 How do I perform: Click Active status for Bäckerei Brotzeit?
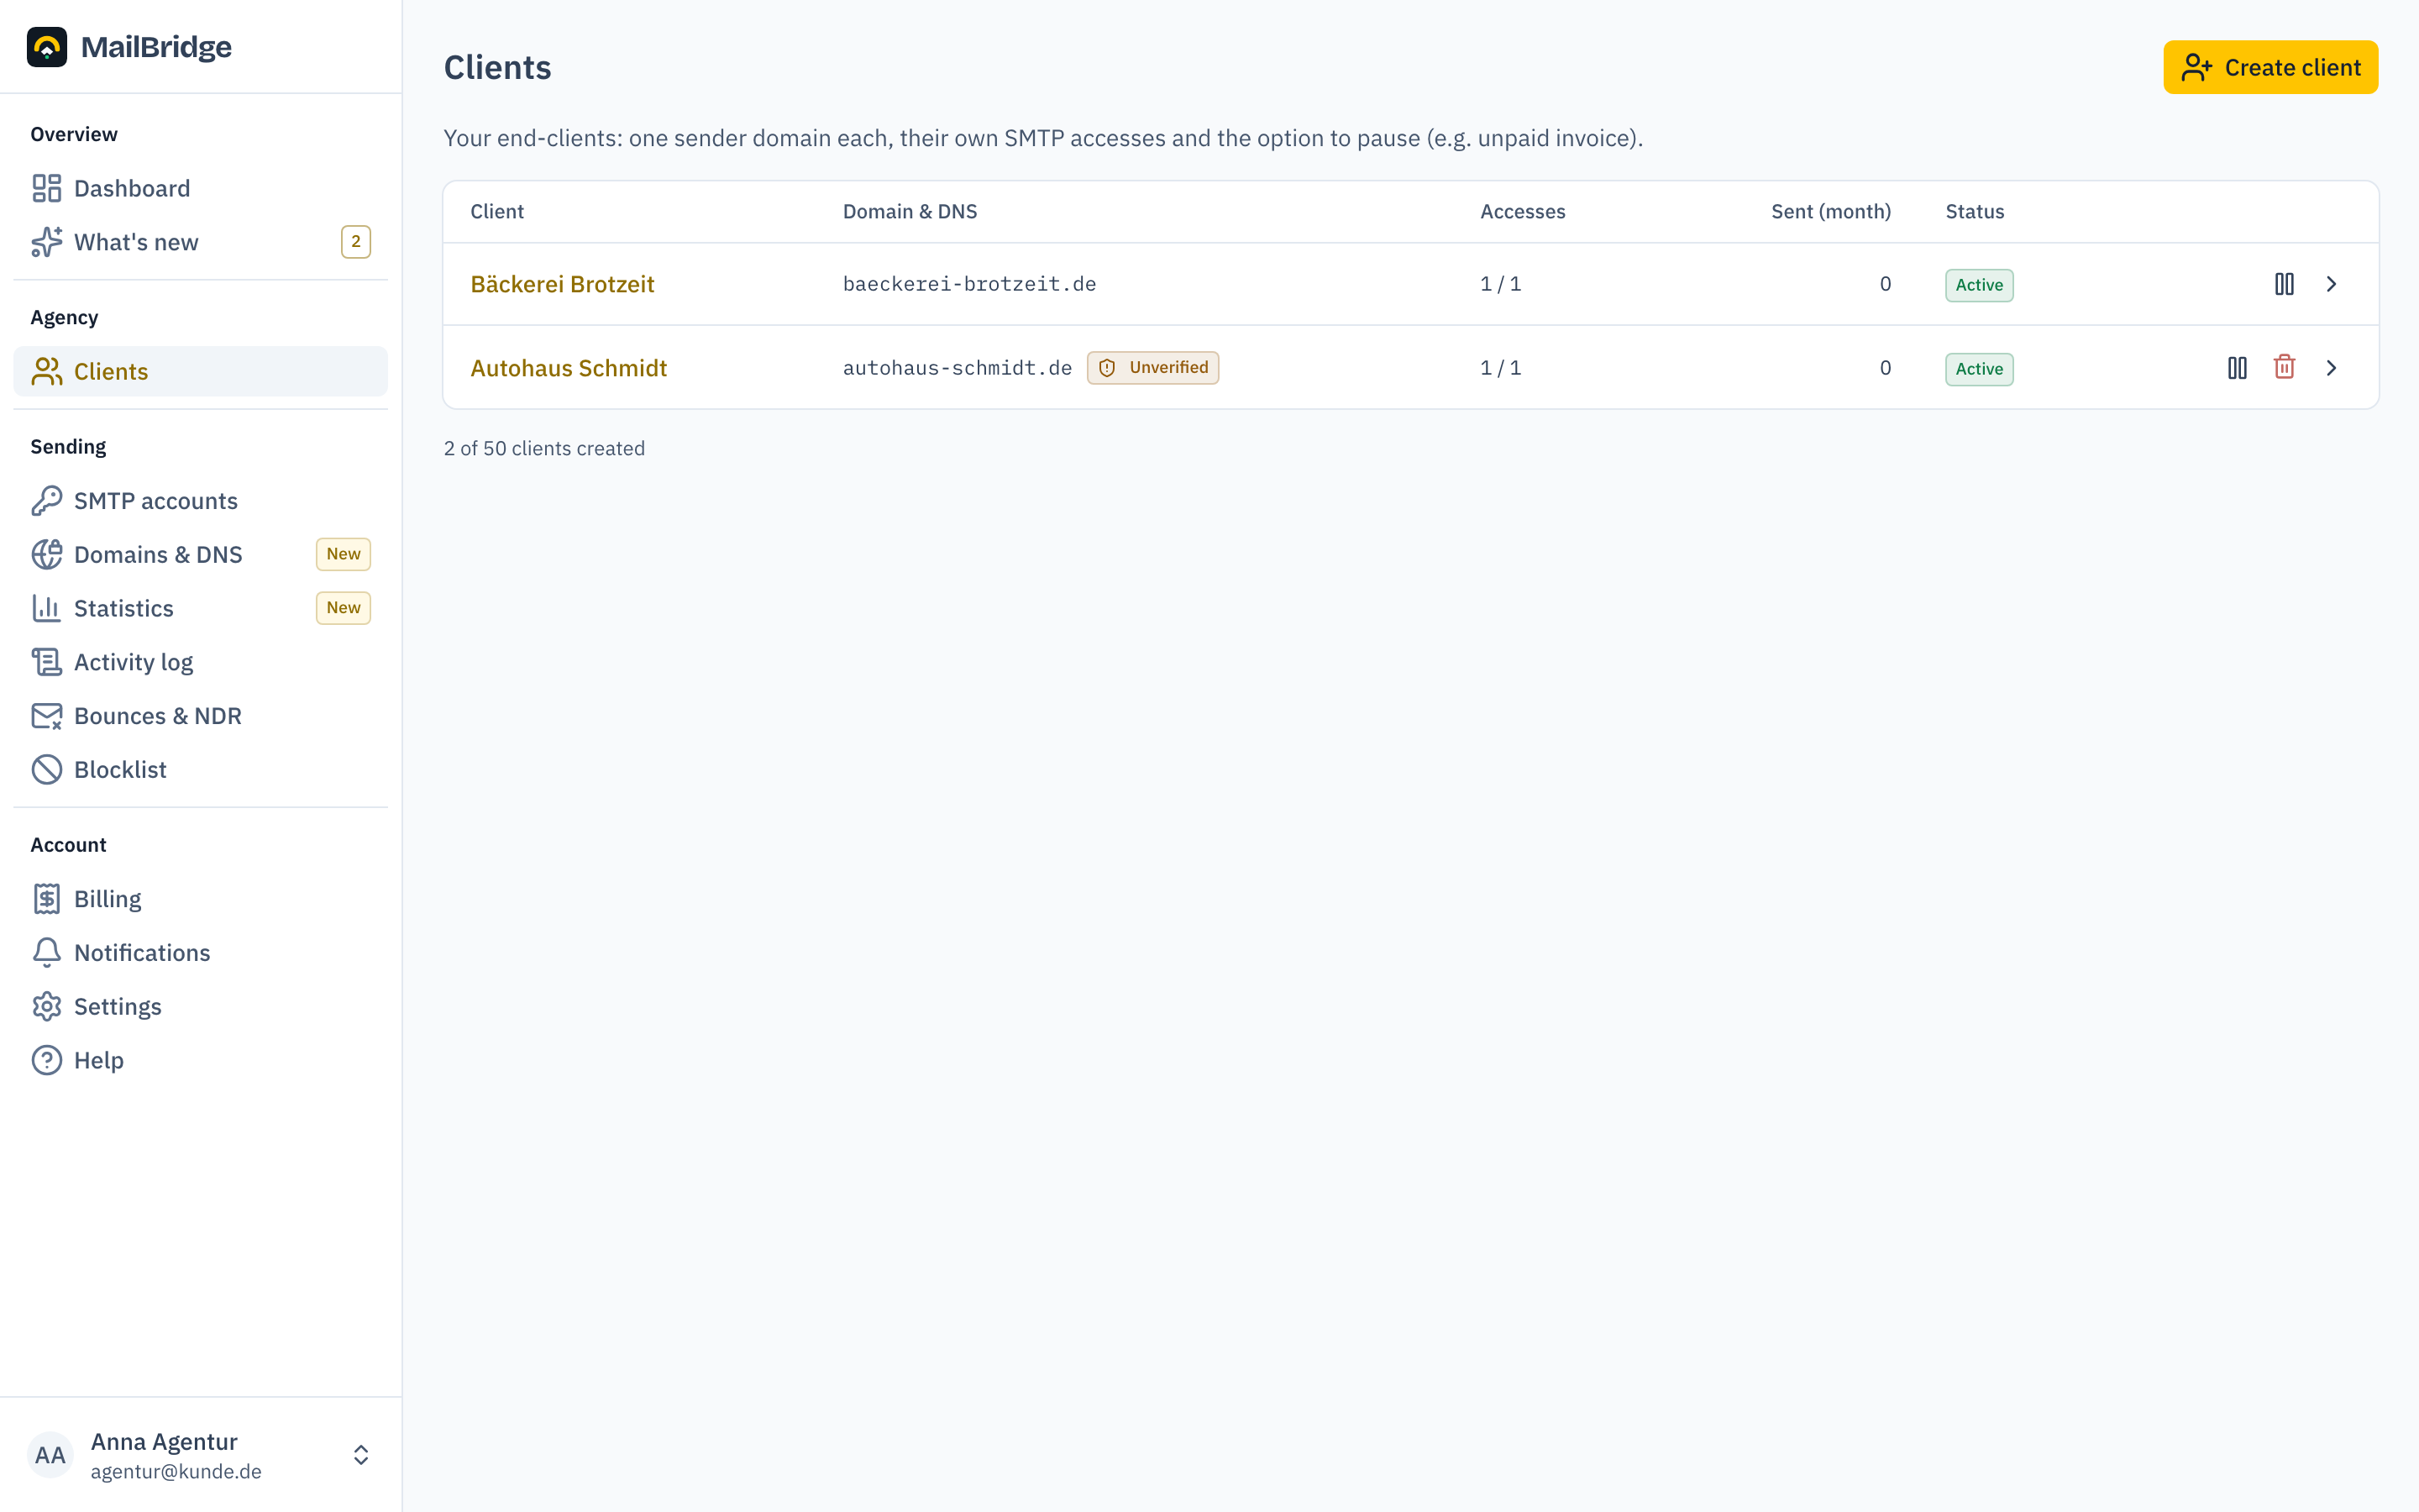click(1979, 285)
